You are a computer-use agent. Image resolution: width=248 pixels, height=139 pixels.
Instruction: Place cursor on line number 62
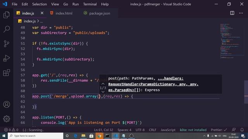click(x=23, y=102)
